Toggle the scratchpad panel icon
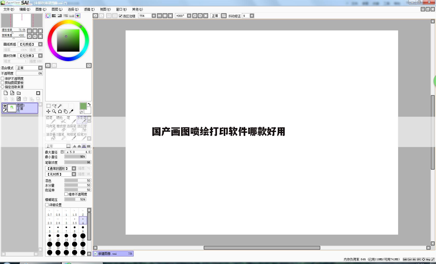This screenshot has width=436, height=264. pos(78,16)
